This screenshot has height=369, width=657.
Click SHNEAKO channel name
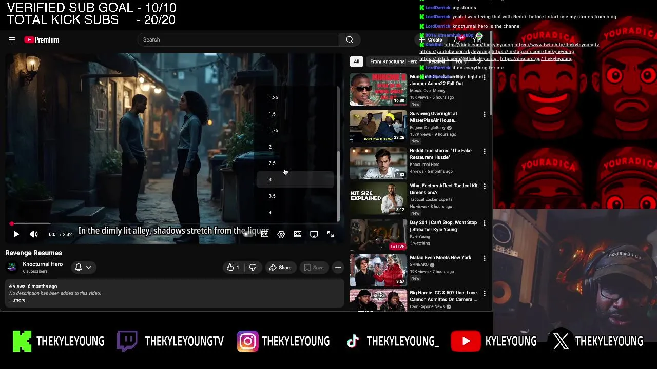[x=419, y=265]
